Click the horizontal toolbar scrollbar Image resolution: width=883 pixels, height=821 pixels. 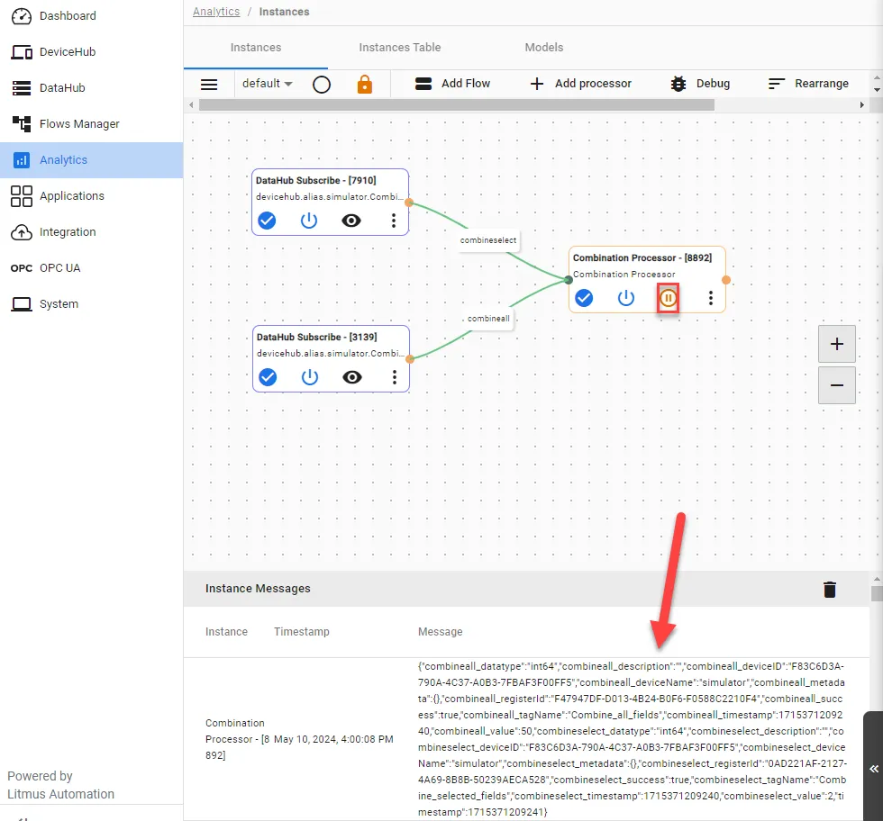tap(457, 105)
